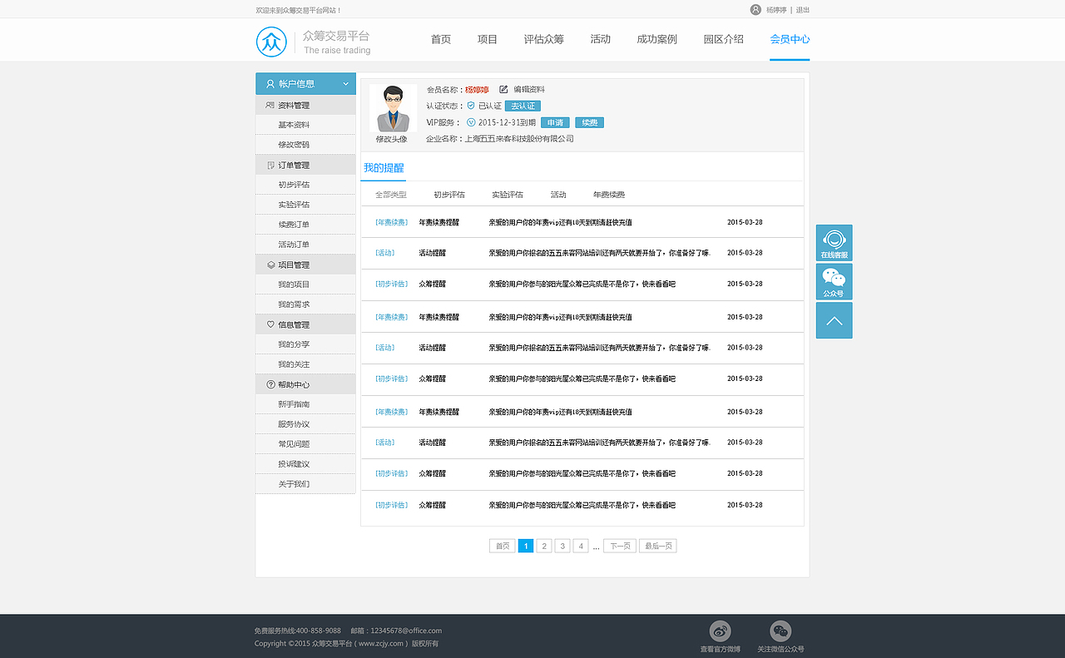
Task: Go to 首页 first page in pagination
Action: click(x=502, y=546)
